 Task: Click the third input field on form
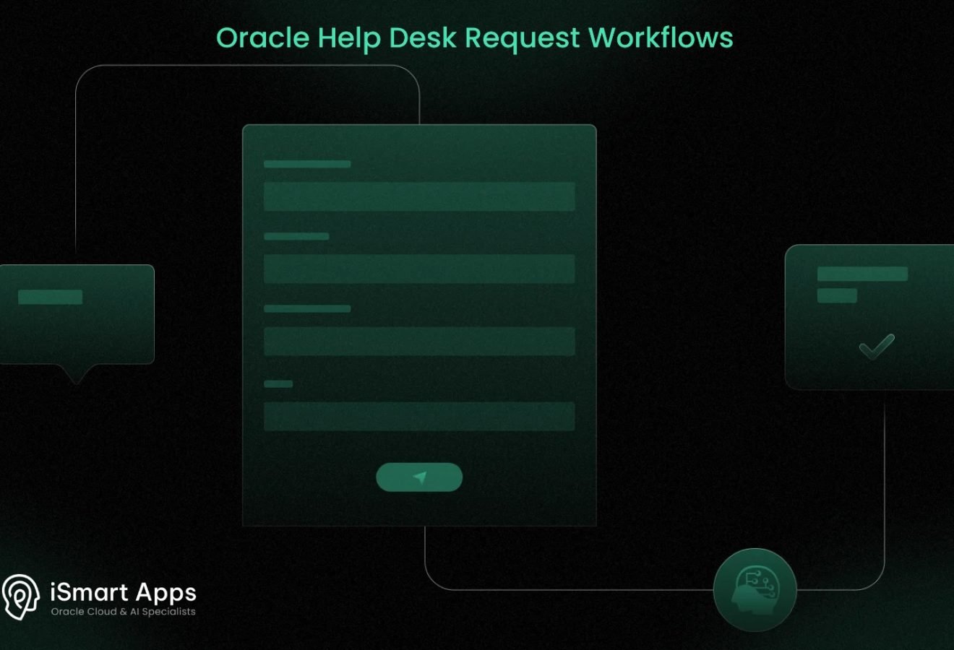(419, 341)
